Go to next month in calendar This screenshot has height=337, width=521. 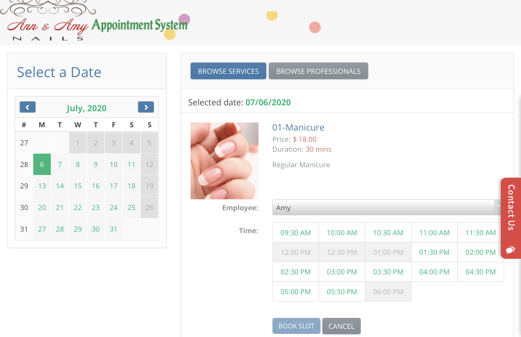pyautogui.click(x=146, y=107)
